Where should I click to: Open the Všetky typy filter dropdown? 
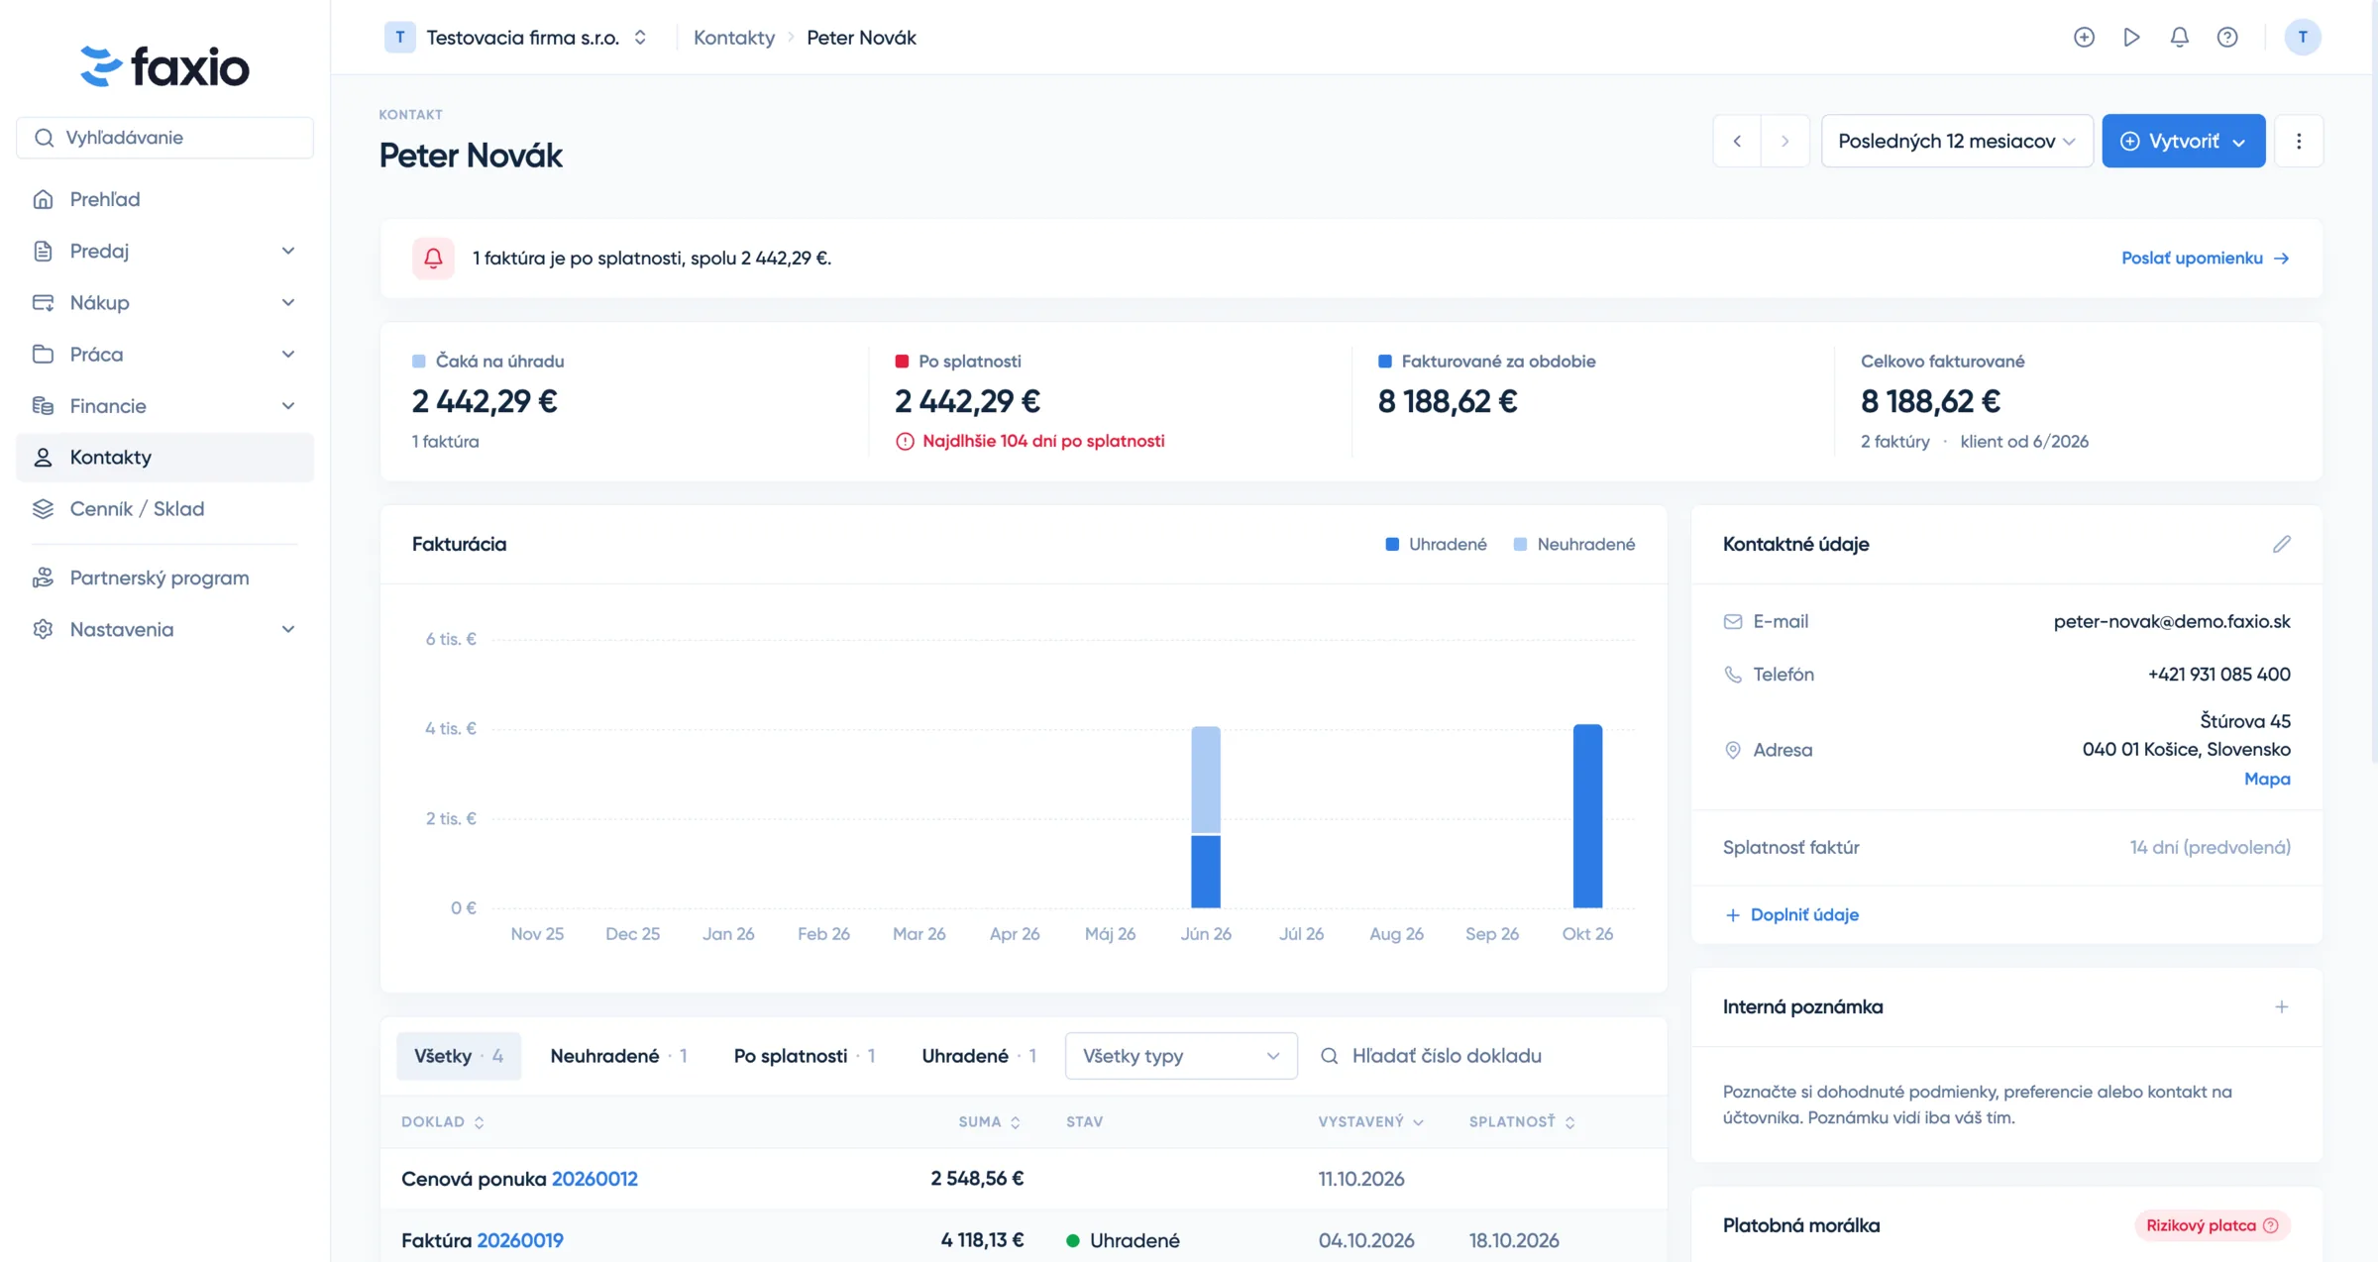click(x=1181, y=1056)
